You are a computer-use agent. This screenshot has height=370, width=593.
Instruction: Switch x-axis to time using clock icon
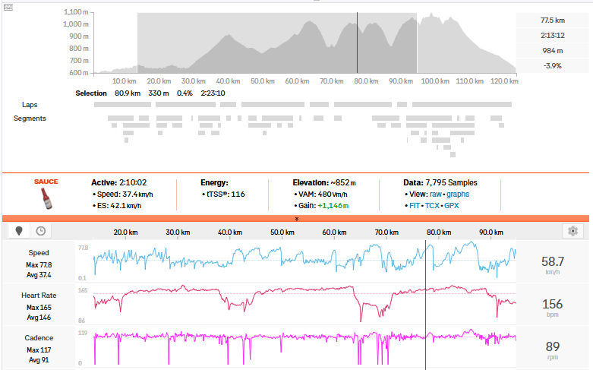click(x=41, y=231)
